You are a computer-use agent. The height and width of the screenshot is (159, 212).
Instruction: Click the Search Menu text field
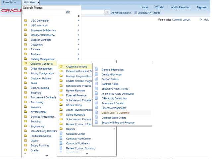coord(44,12)
